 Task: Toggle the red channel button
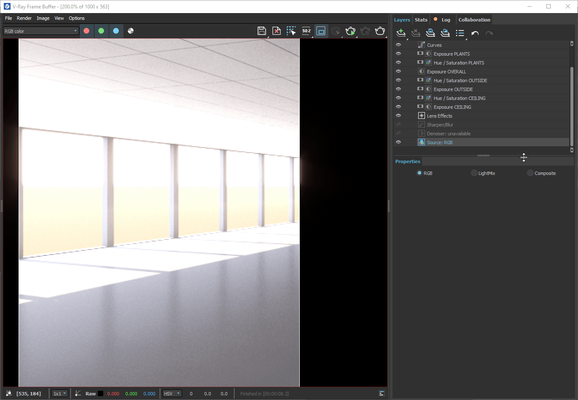(x=86, y=31)
